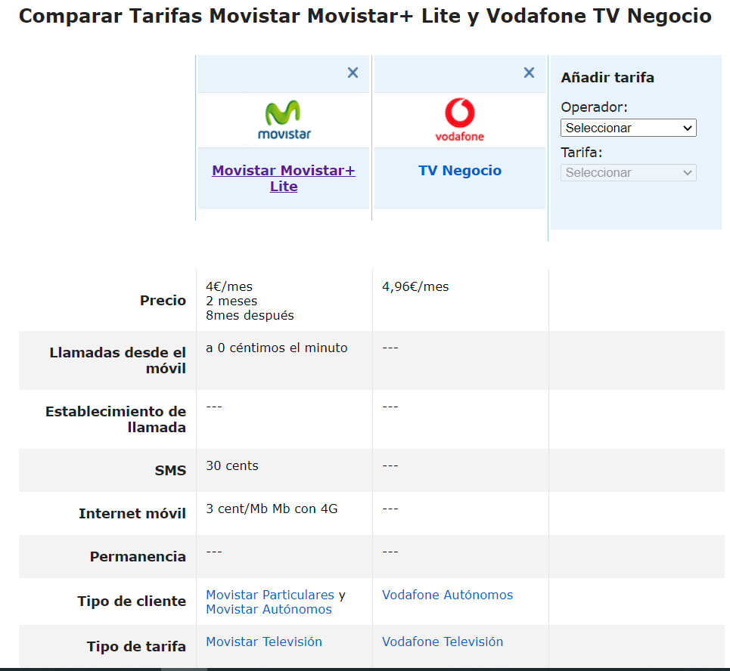Click the 'Tipo de tarifa' row label
The height and width of the screenshot is (671, 730).
point(136,646)
